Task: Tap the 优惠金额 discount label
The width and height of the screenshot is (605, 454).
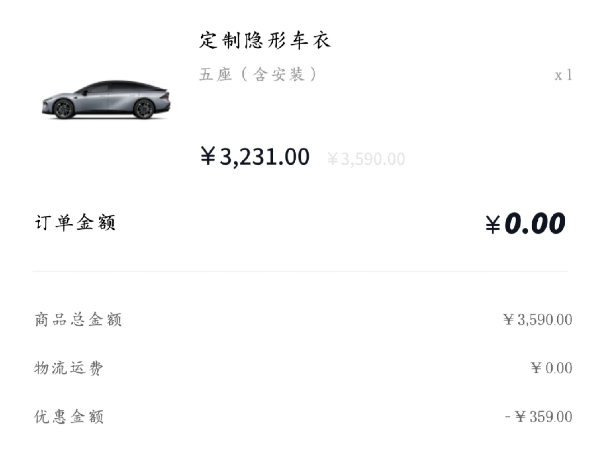Action: [x=69, y=416]
